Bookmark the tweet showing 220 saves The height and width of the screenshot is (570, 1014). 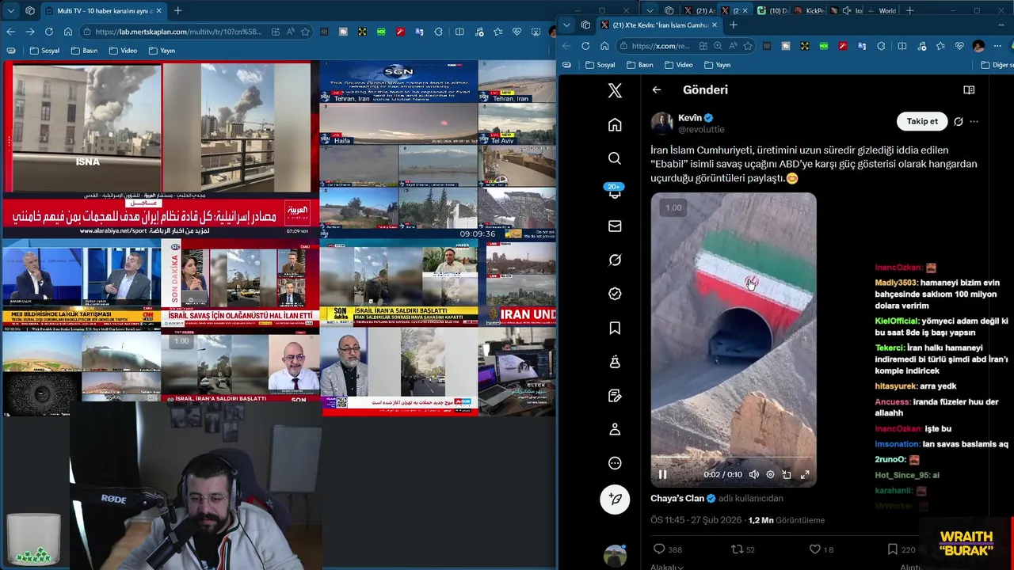(901, 549)
